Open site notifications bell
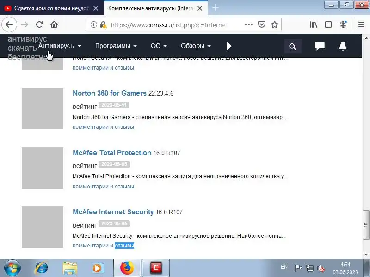The height and width of the screenshot is (277, 370). [343, 46]
